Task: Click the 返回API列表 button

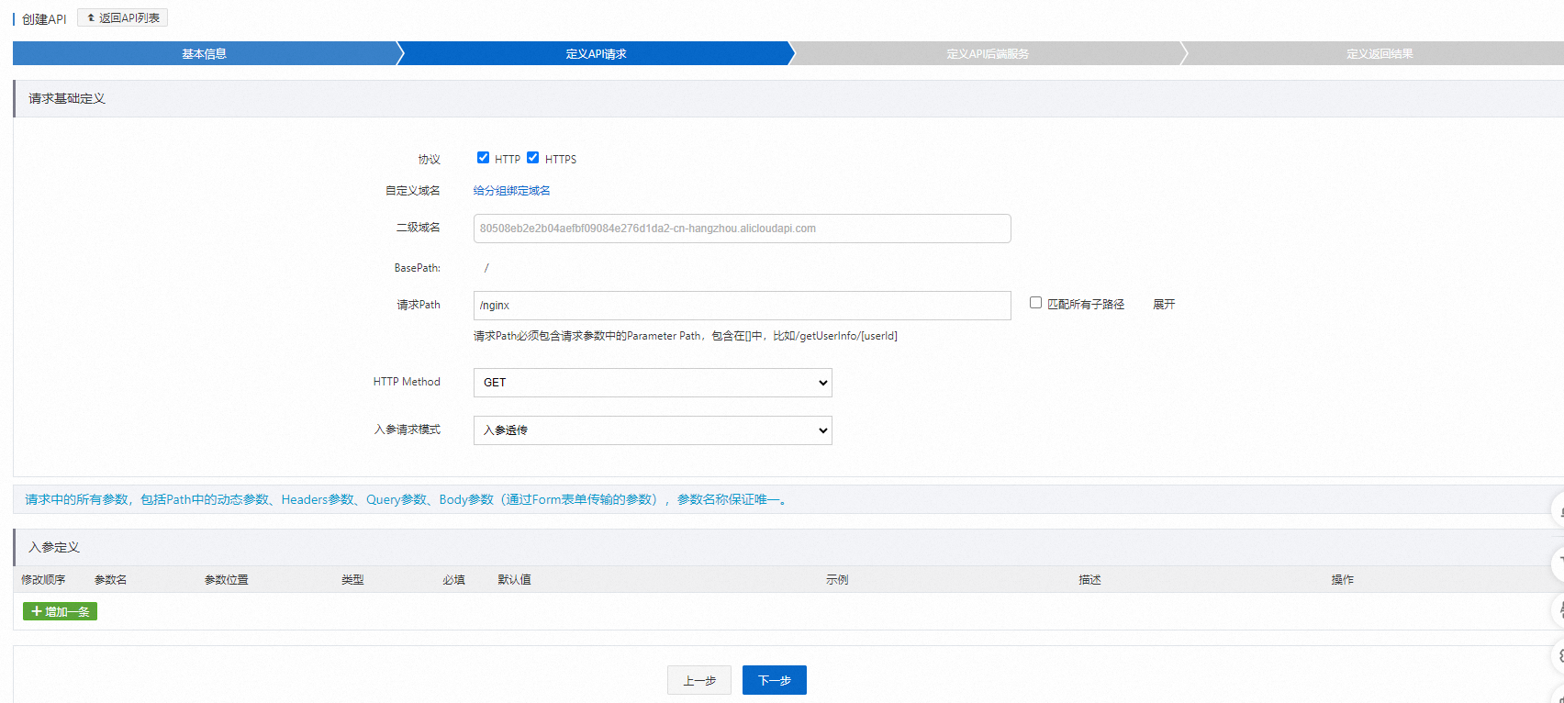Action: point(122,17)
